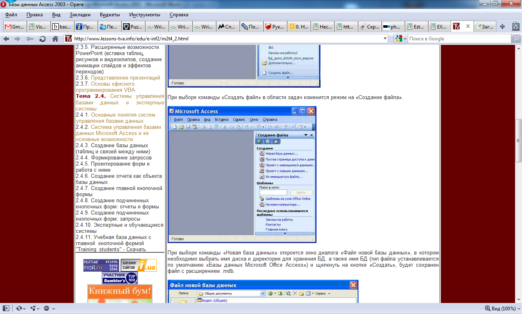Screen dimensions: 522x314
Task: Switch to the Vis... tab
Action: click(38, 27)
